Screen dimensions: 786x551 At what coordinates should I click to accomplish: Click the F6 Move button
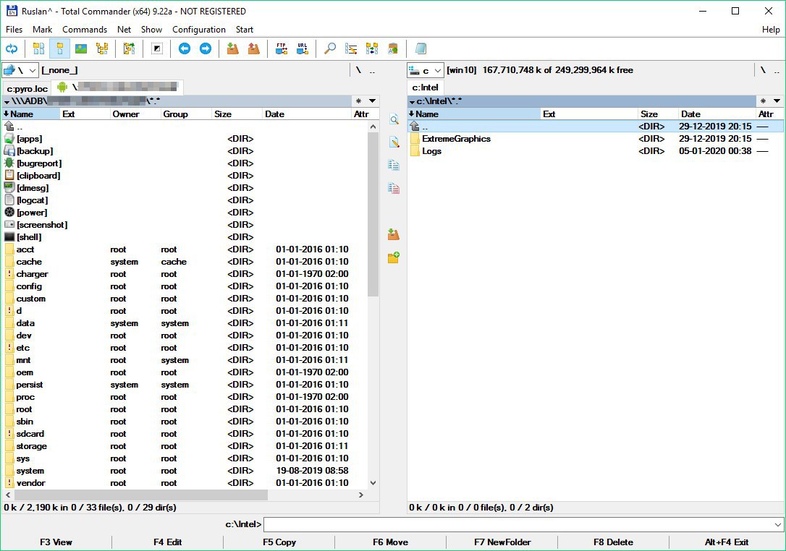391,542
